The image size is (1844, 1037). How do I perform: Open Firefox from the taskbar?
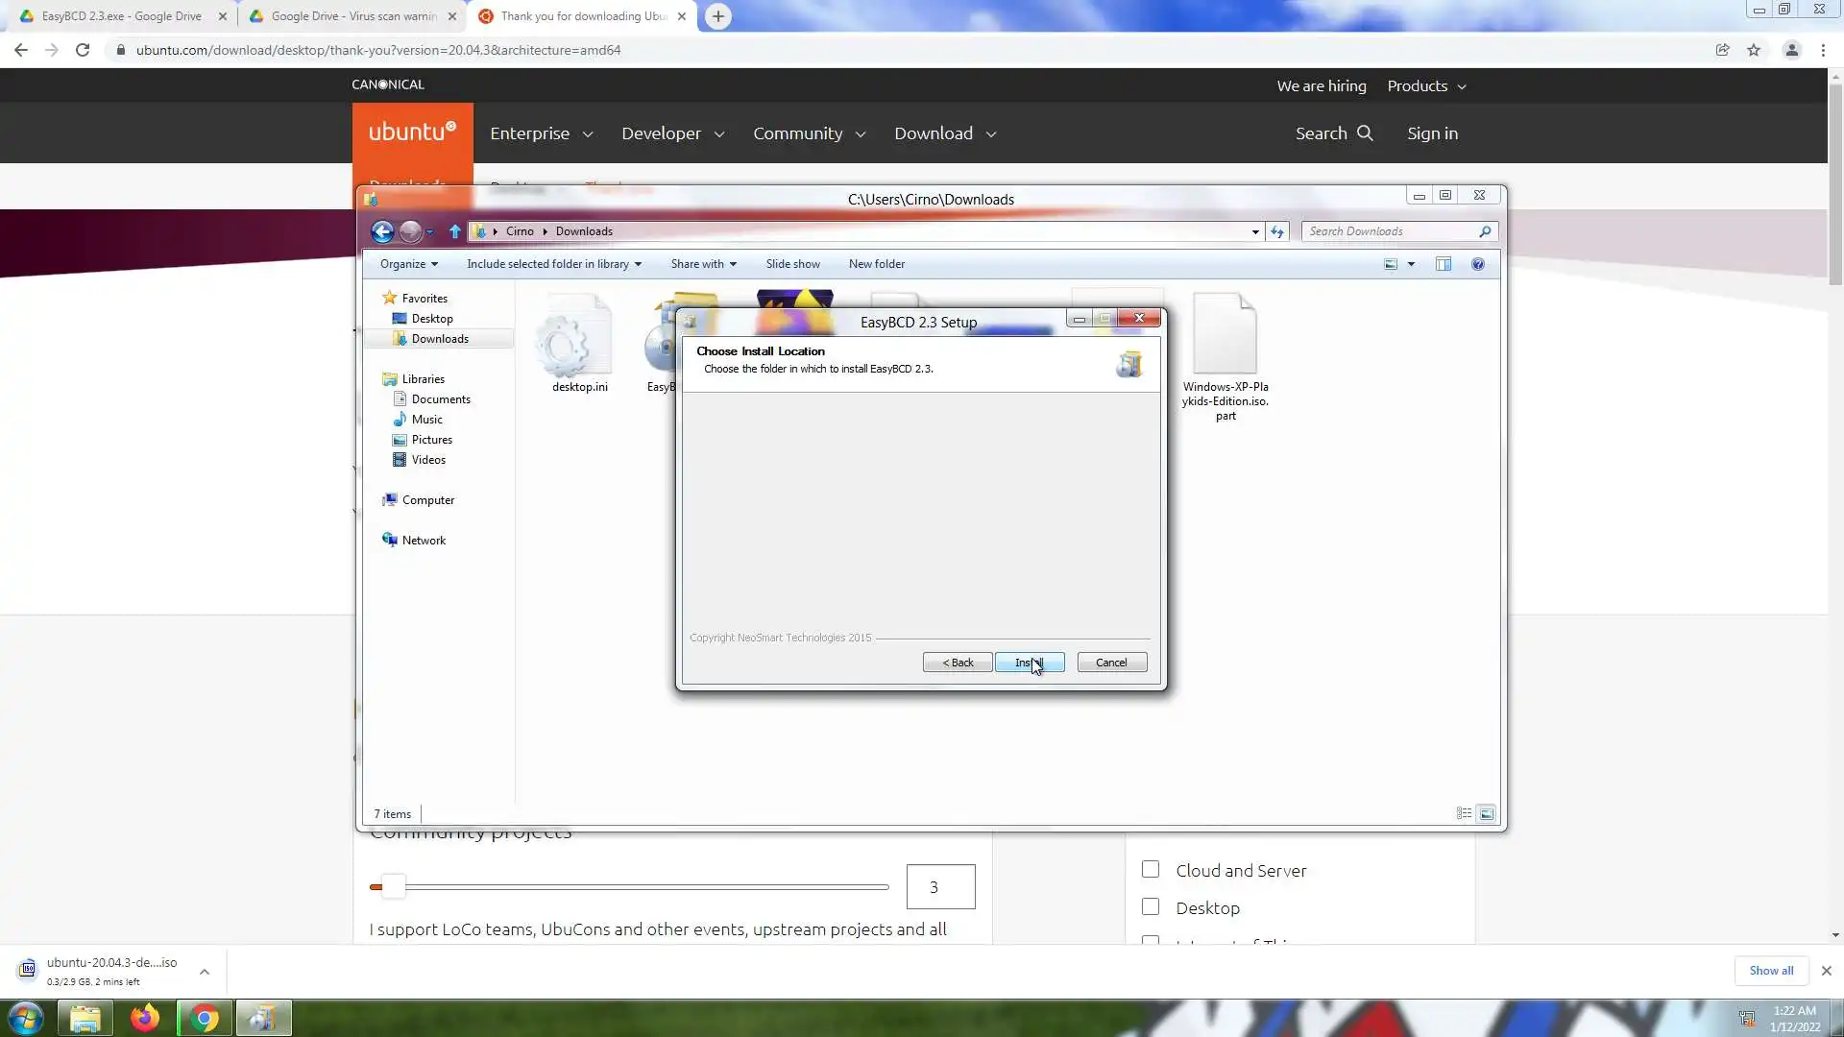(145, 1018)
